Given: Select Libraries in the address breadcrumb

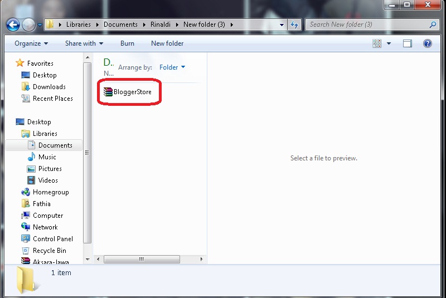Looking at the screenshot, I should tap(79, 25).
